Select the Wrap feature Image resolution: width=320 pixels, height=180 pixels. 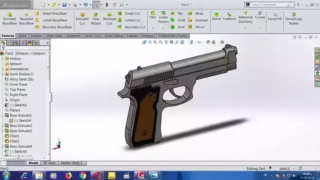click(196, 13)
